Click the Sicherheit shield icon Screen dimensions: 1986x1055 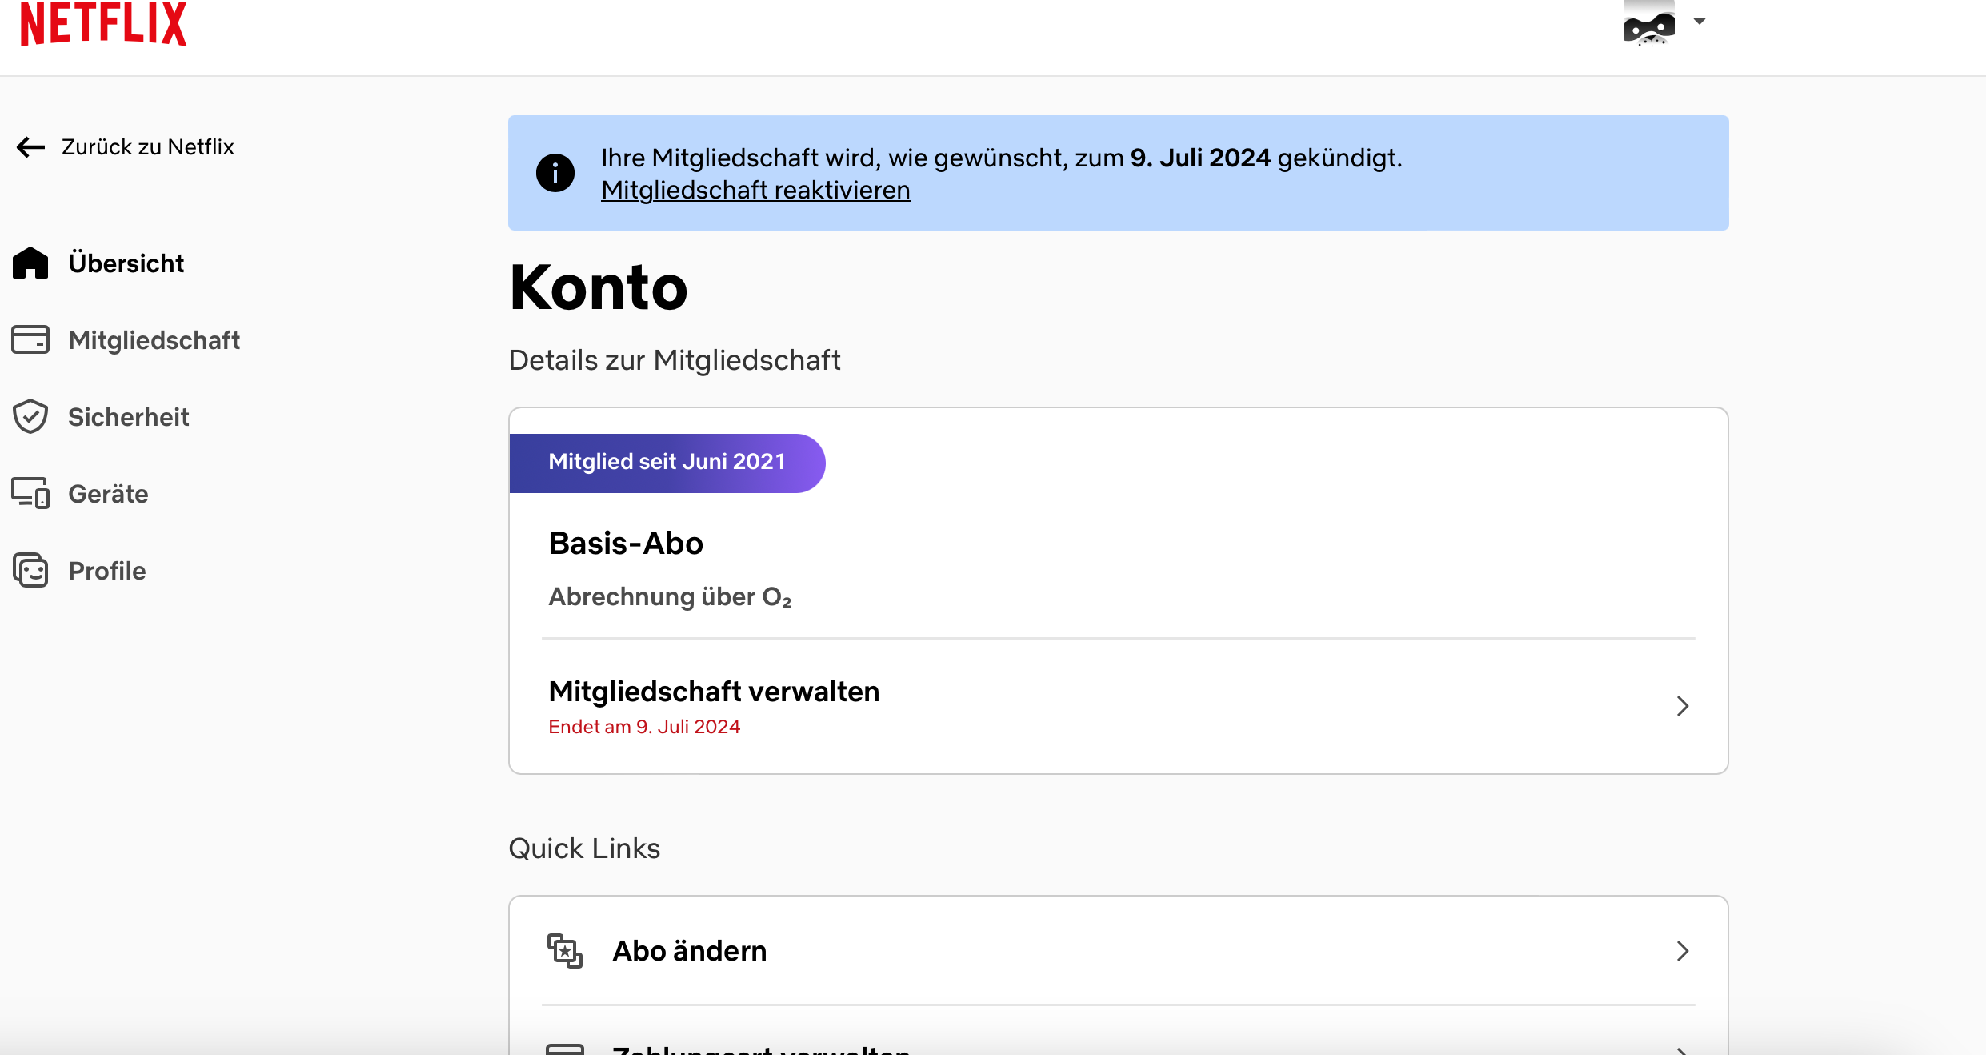coord(30,416)
